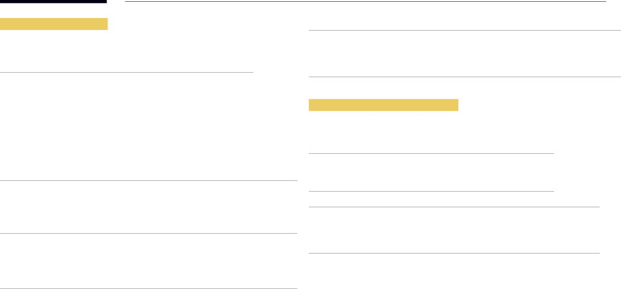Click the white gap between the navy bar and header line
This screenshot has width=621, height=289.
[115, 2]
